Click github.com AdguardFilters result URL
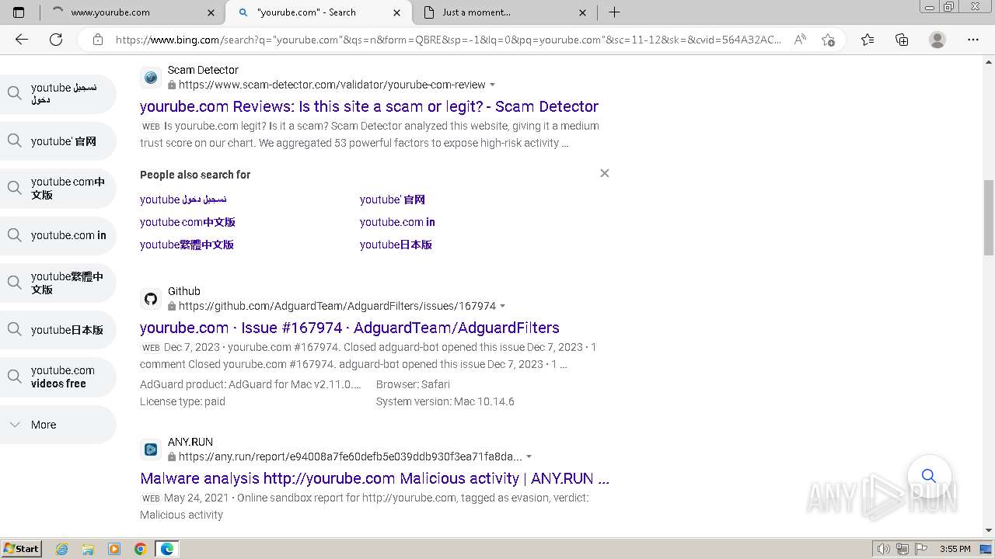This screenshot has width=995, height=559. point(337,306)
